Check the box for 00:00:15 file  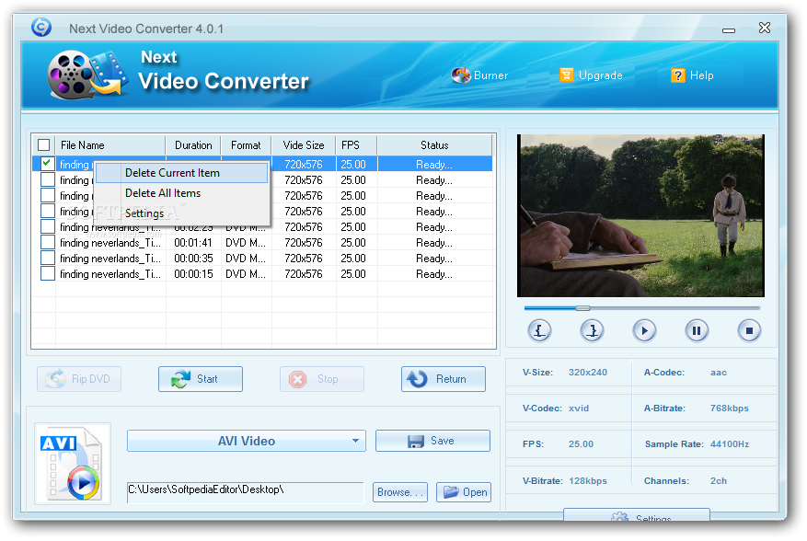tap(47, 273)
